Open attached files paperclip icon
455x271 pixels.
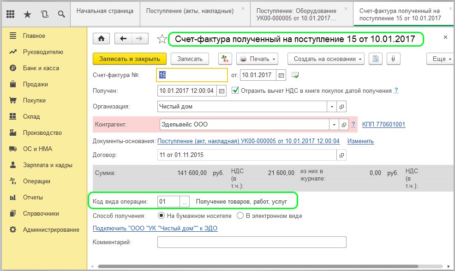point(393,59)
